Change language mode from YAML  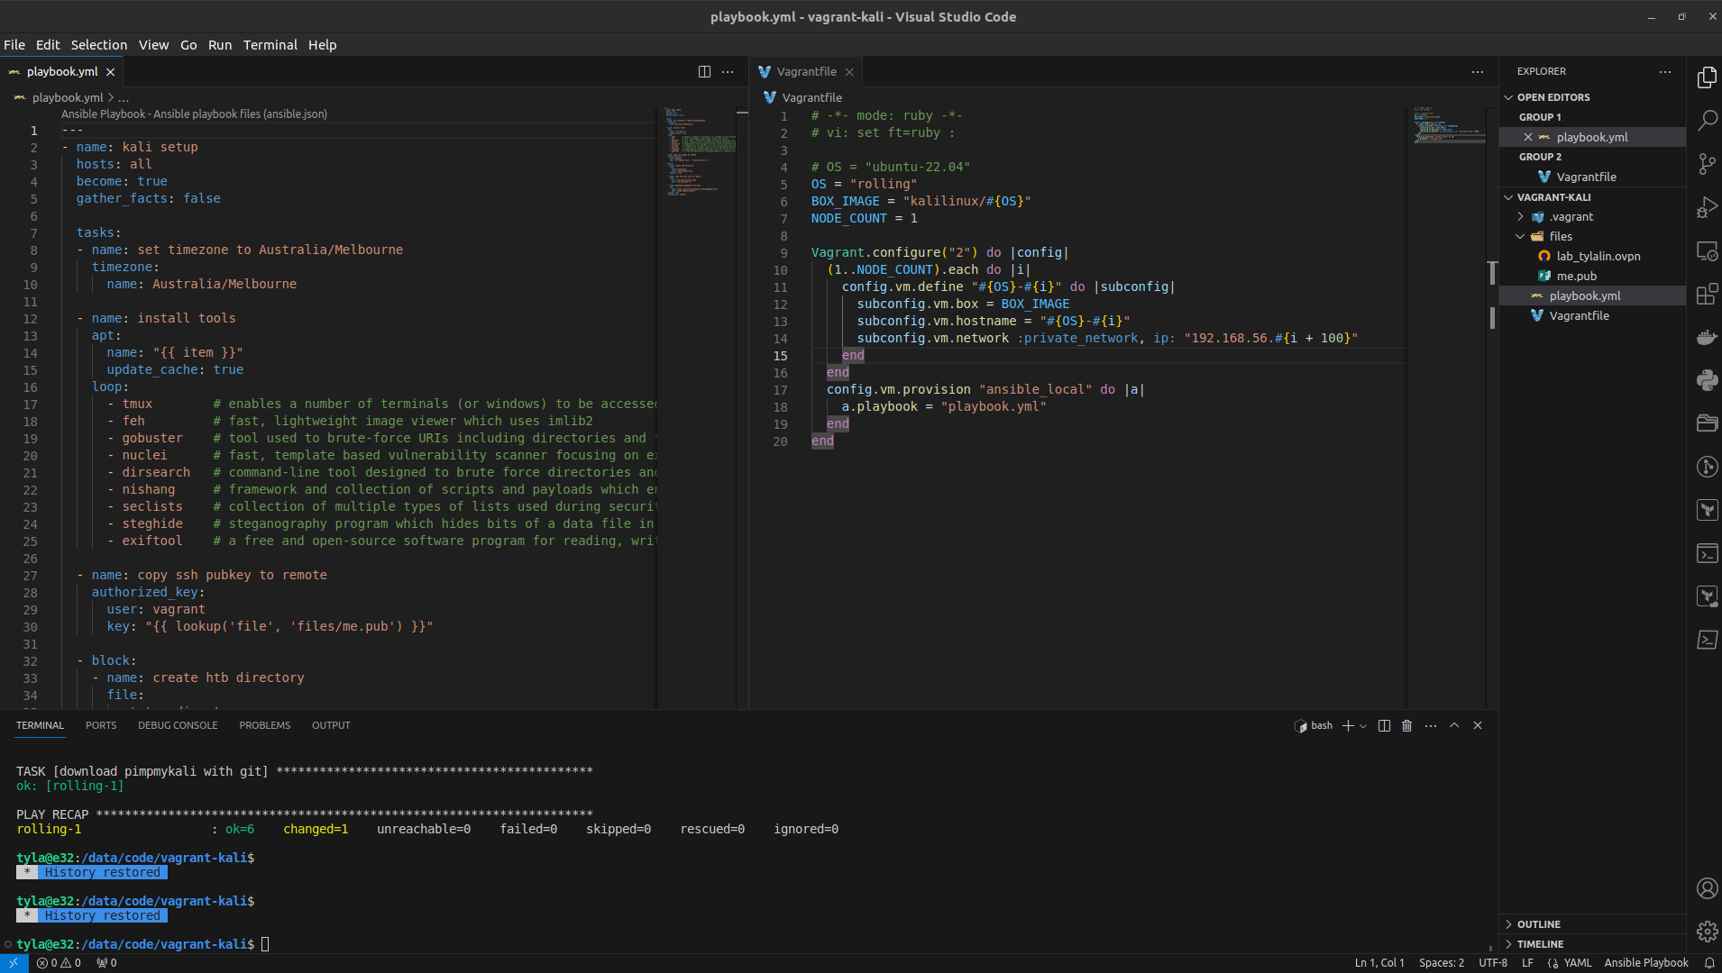click(1577, 963)
